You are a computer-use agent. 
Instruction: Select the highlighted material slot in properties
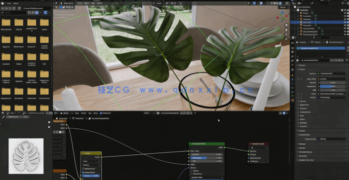pos(320,48)
